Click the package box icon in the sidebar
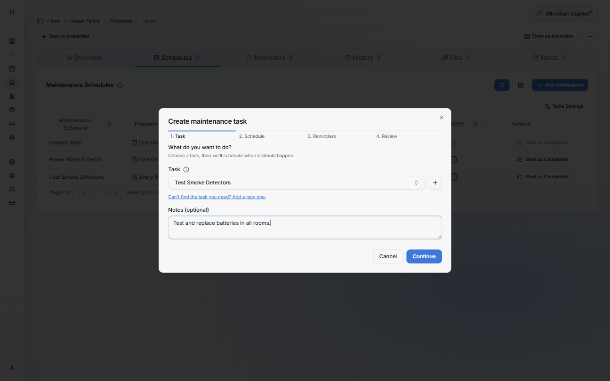The width and height of the screenshot is (610, 381). click(12, 110)
